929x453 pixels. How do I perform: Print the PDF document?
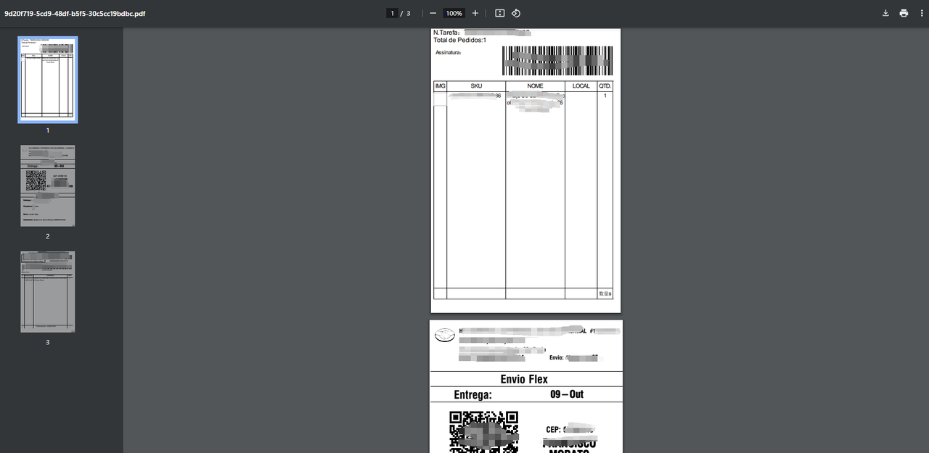tap(904, 13)
